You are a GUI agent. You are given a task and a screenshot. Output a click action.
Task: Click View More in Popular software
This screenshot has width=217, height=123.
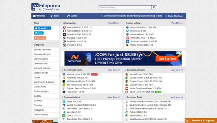pos(177,23)
